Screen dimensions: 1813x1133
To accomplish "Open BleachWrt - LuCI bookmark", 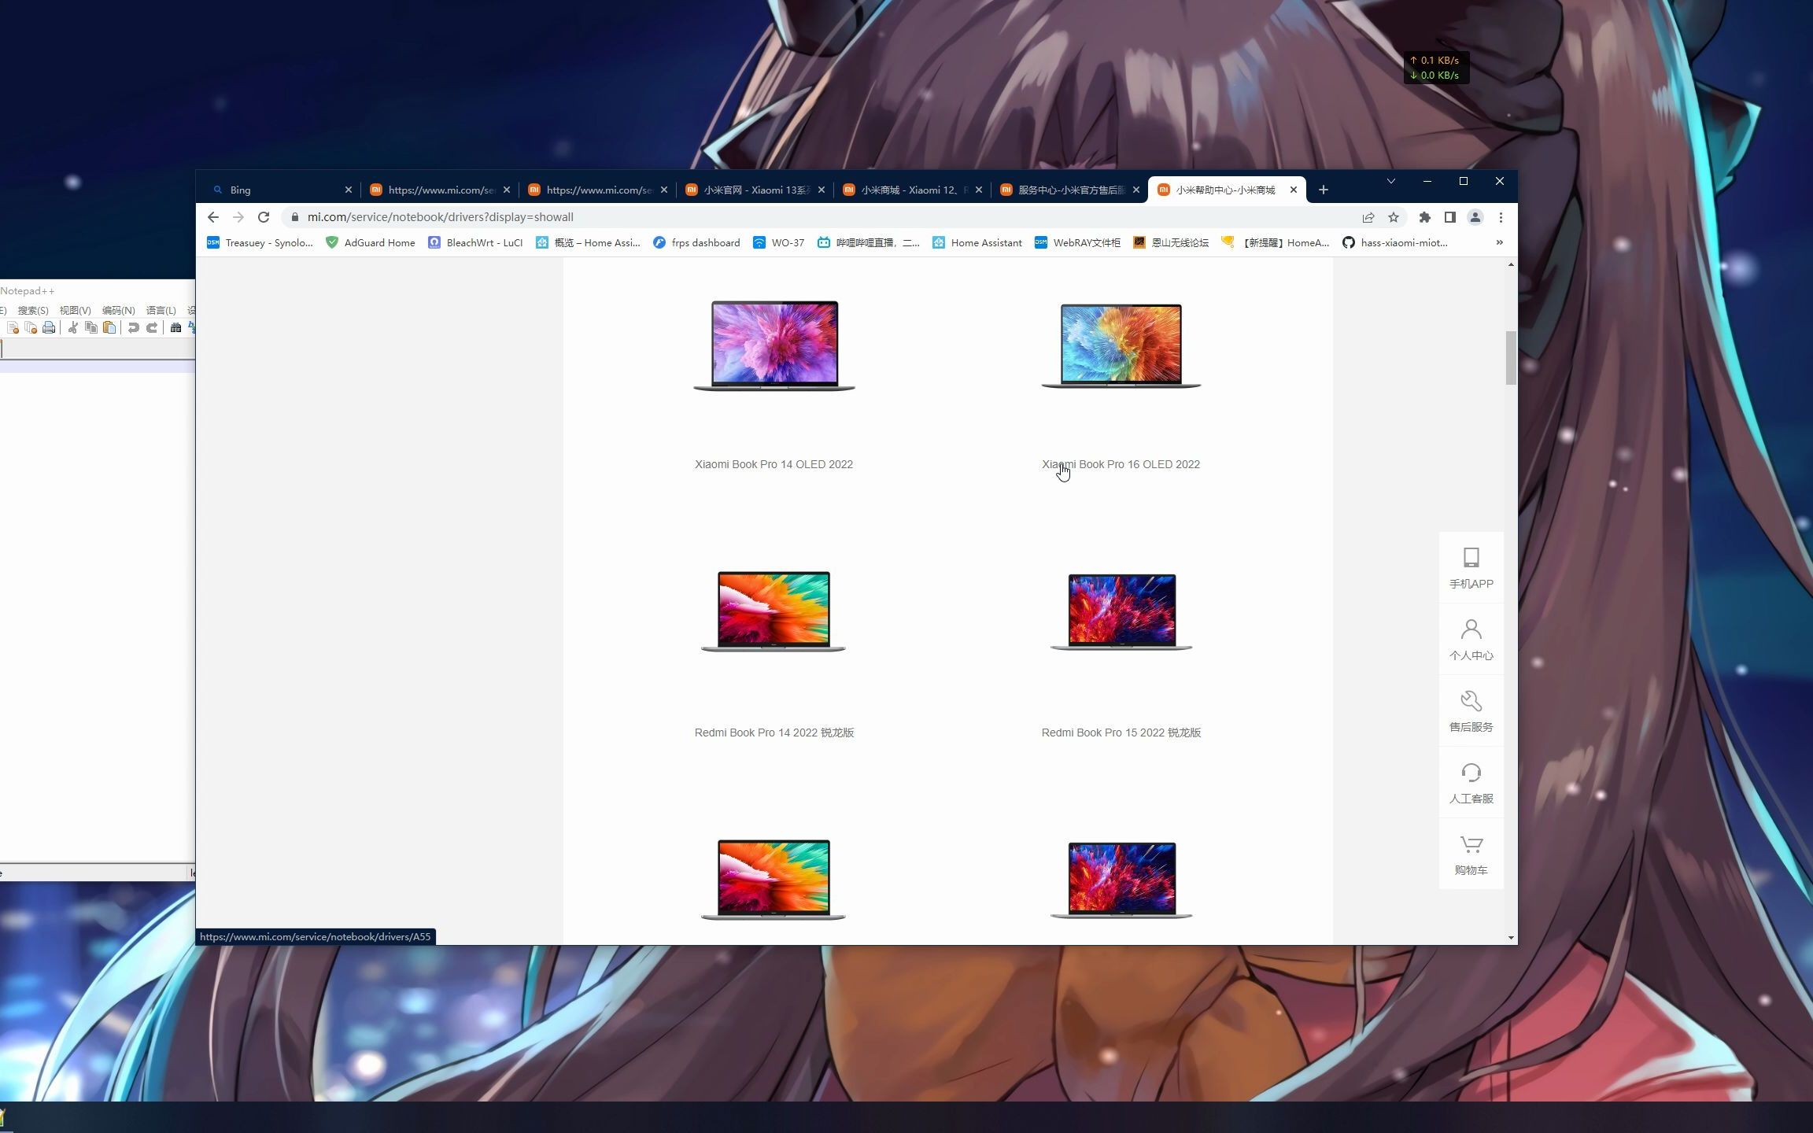I will click(475, 242).
